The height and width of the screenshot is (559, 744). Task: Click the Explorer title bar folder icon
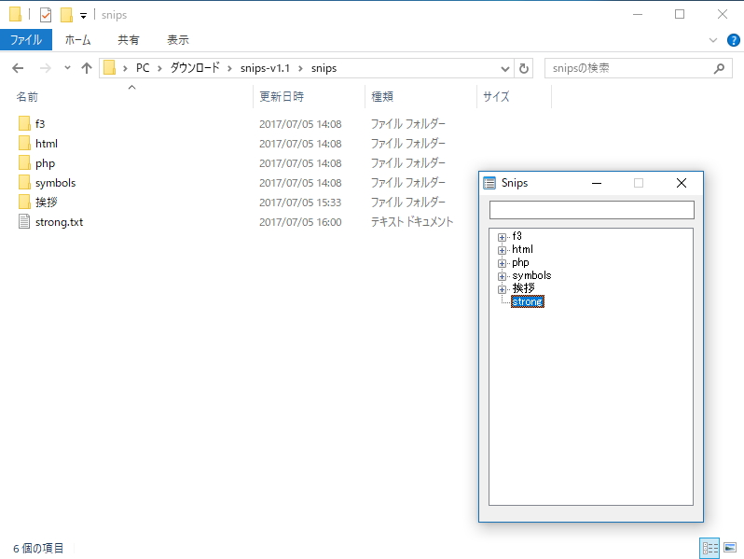pyautogui.click(x=15, y=15)
